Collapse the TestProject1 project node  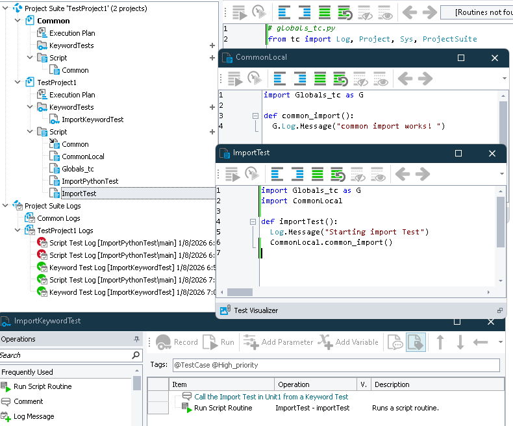tap(18, 82)
